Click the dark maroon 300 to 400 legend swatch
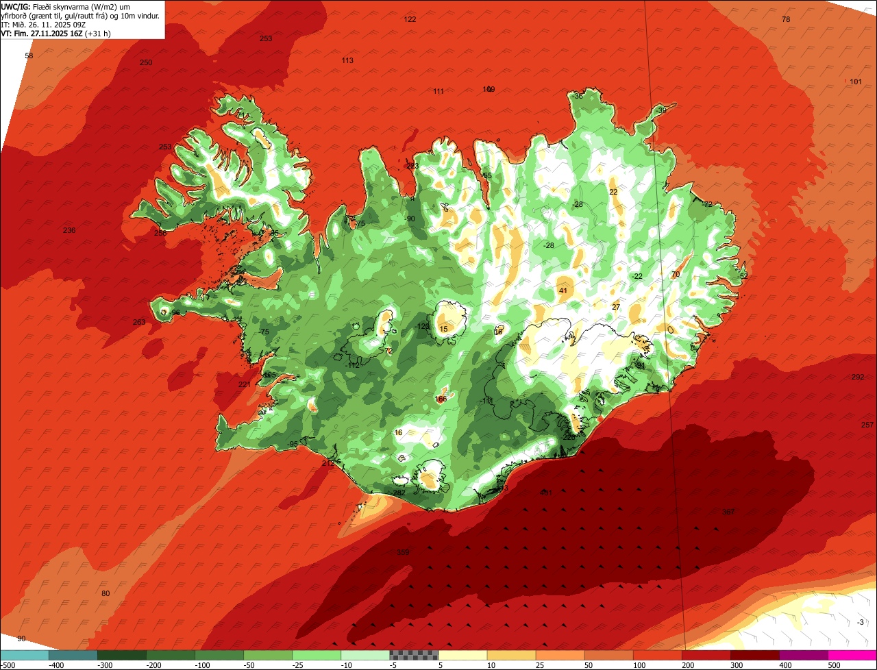 click(754, 655)
